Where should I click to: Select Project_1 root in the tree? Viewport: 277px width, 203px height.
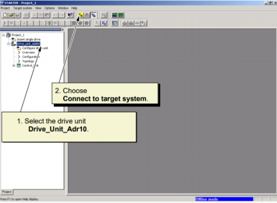tap(18, 35)
